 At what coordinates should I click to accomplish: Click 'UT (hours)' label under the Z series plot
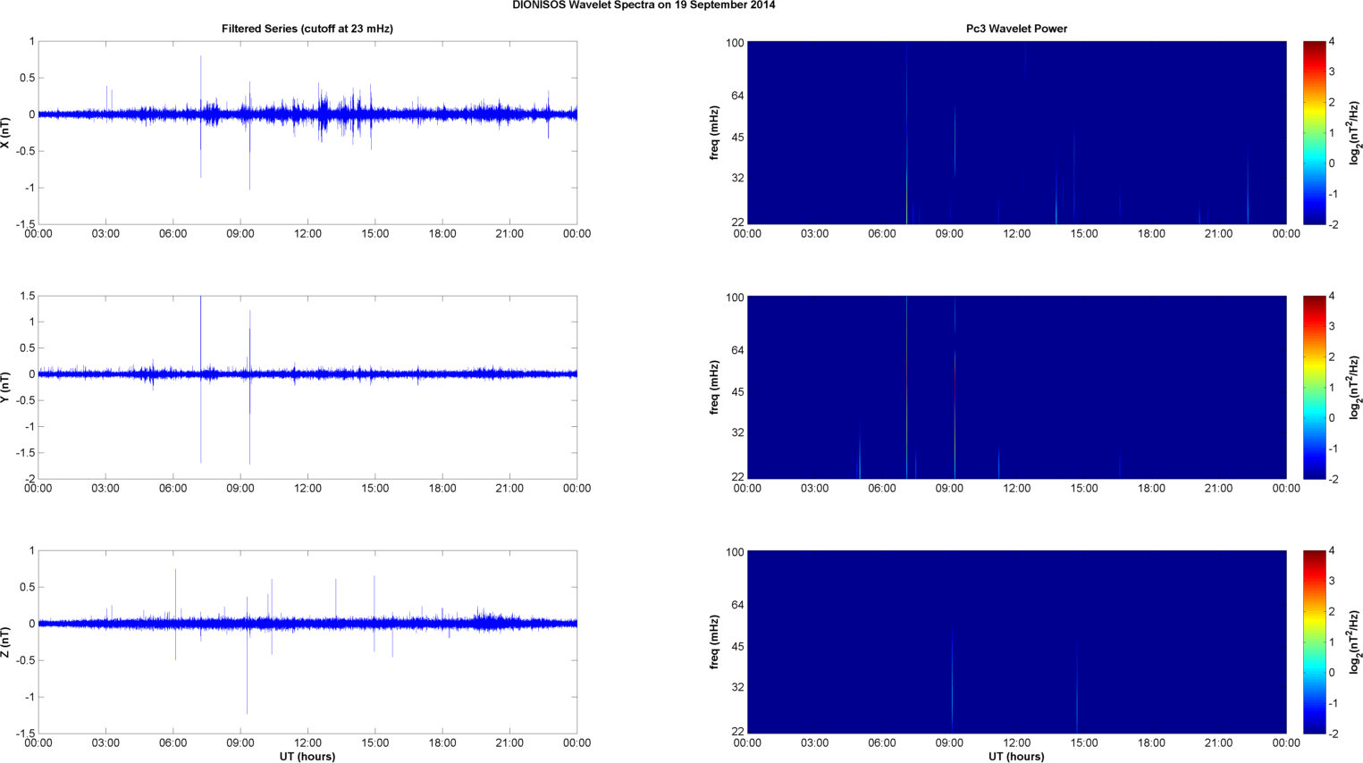(307, 757)
